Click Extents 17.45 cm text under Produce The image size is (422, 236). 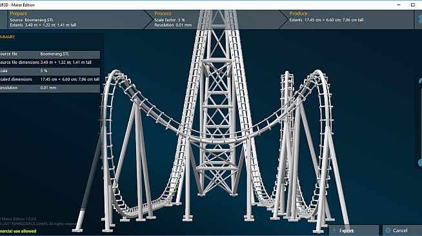point(327,20)
